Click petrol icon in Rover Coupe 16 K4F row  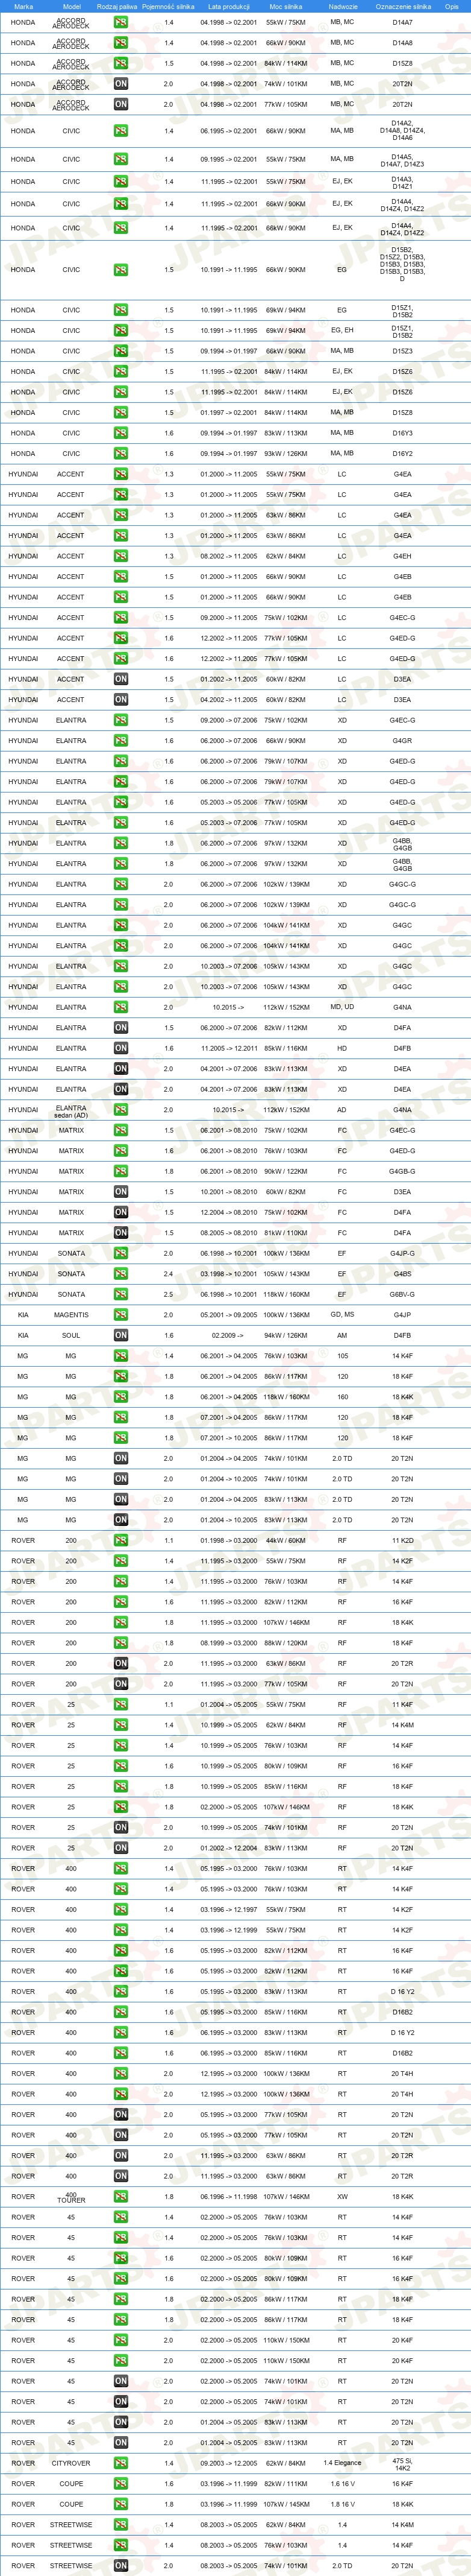coord(120,2484)
